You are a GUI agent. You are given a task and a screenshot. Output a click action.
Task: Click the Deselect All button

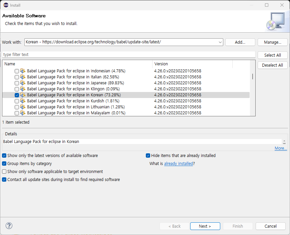[272, 65]
